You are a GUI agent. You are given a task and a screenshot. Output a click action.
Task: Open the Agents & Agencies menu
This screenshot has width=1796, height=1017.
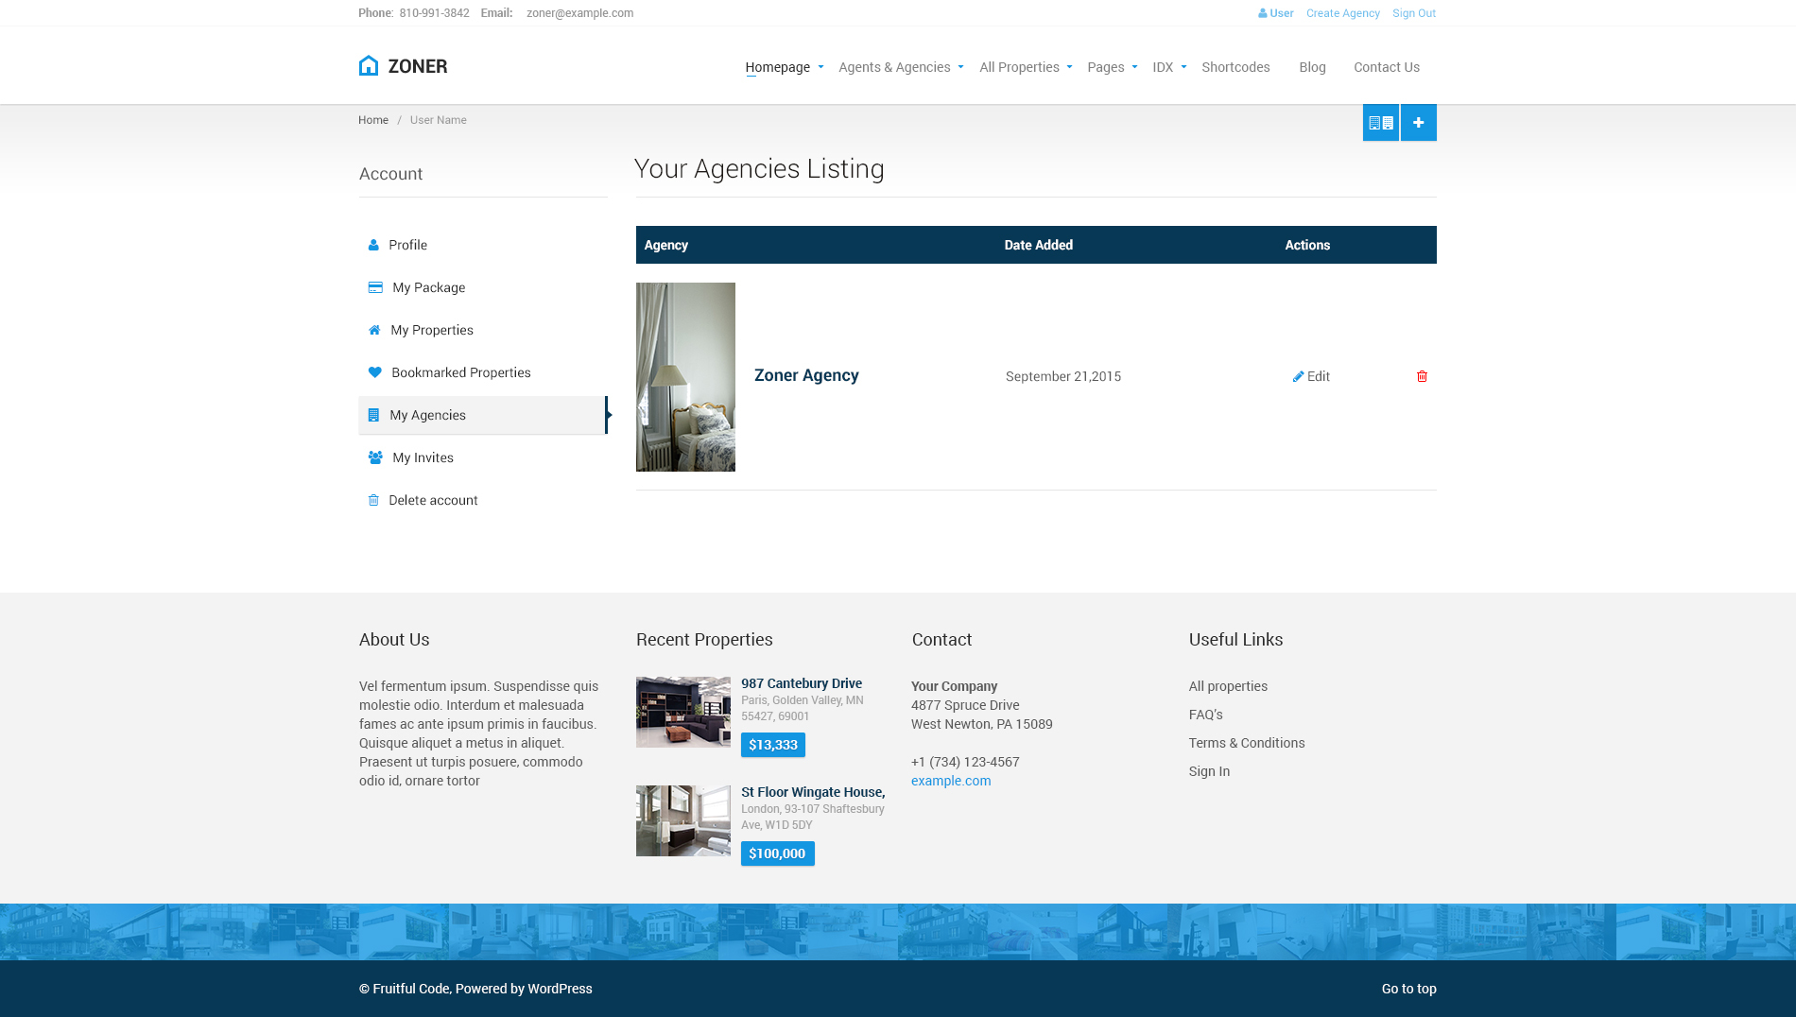click(894, 67)
